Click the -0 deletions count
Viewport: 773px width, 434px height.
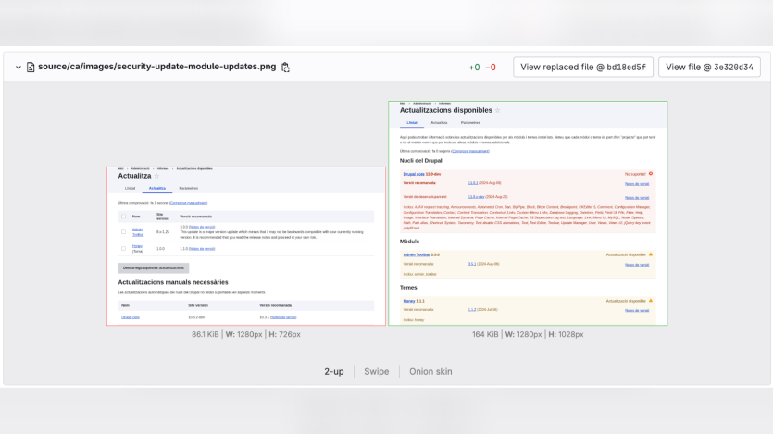(x=491, y=67)
